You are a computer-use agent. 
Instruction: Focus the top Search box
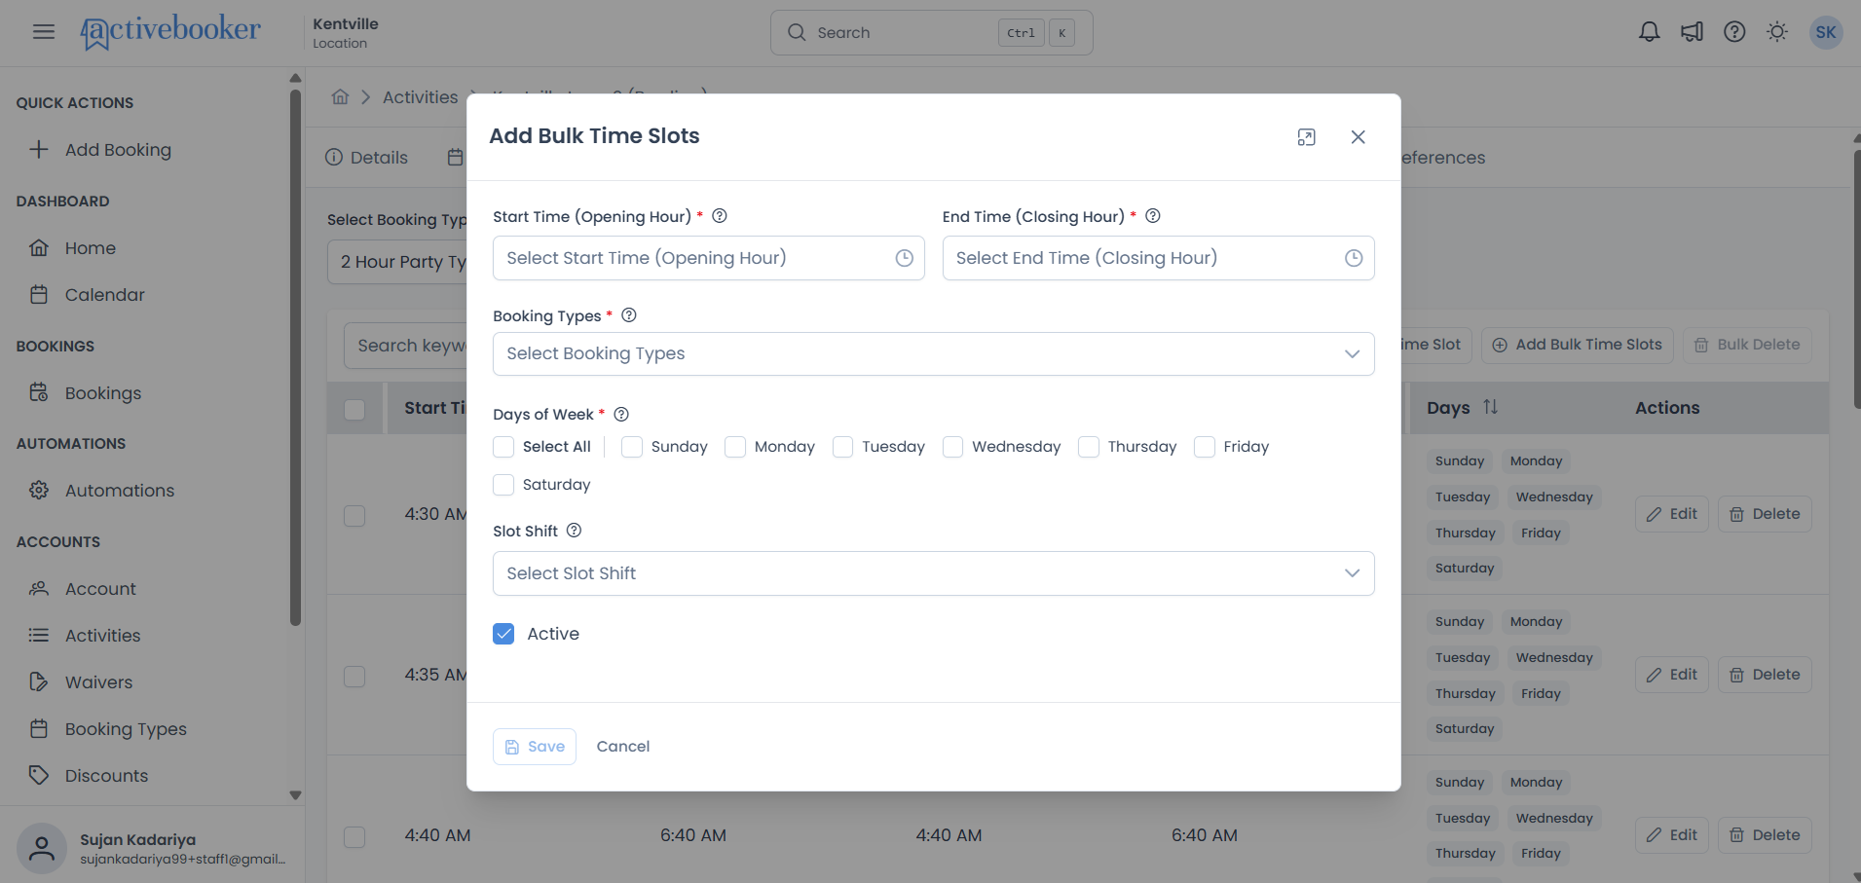point(931,32)
